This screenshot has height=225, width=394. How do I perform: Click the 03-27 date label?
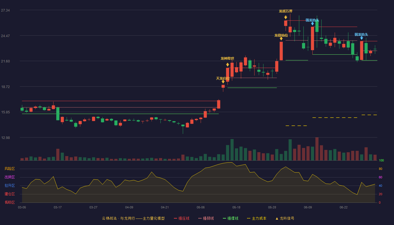tap(93, 207)
